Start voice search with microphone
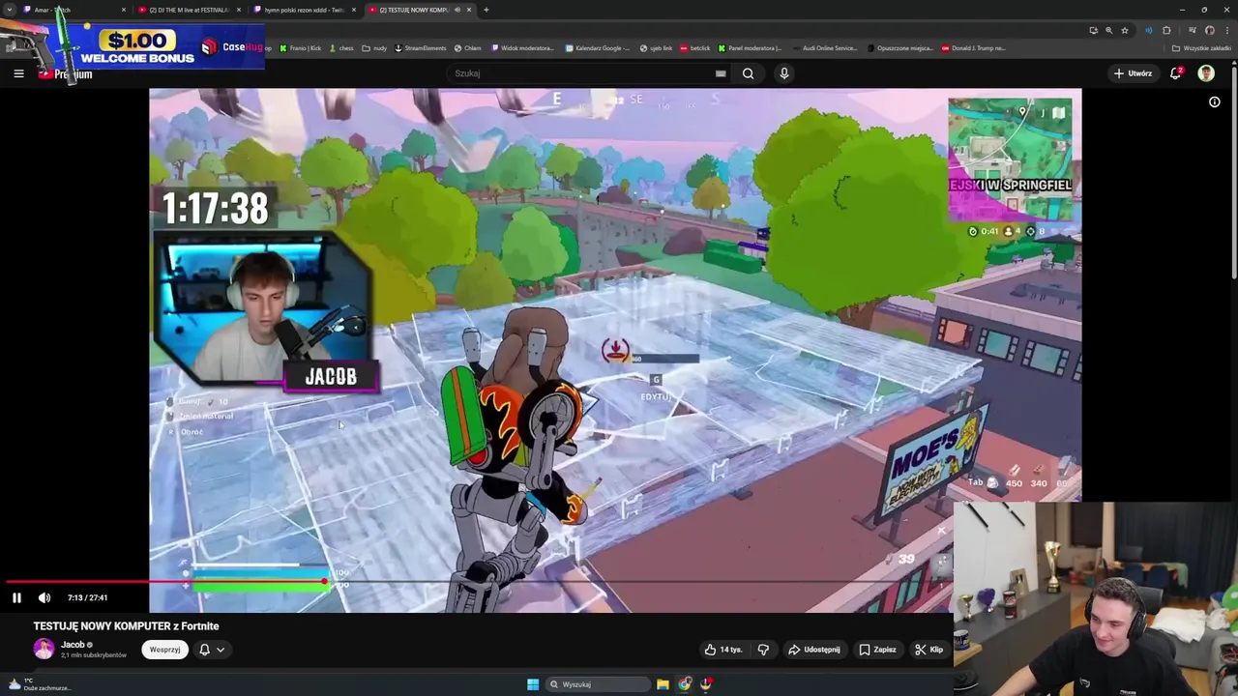Viewport: 1238px width, 696px height. (x=784, y=73)
